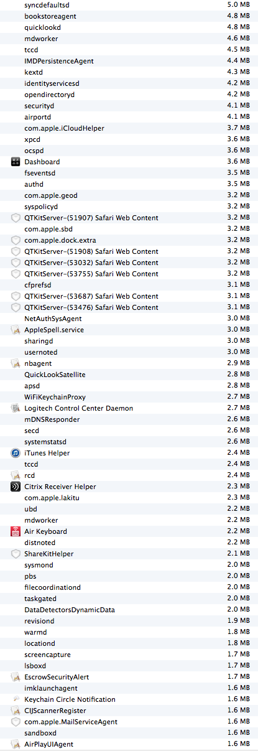The width and height of the screenshot is (258, 751).
Task: Select the distnoted process name
Action: pos(40,543)
